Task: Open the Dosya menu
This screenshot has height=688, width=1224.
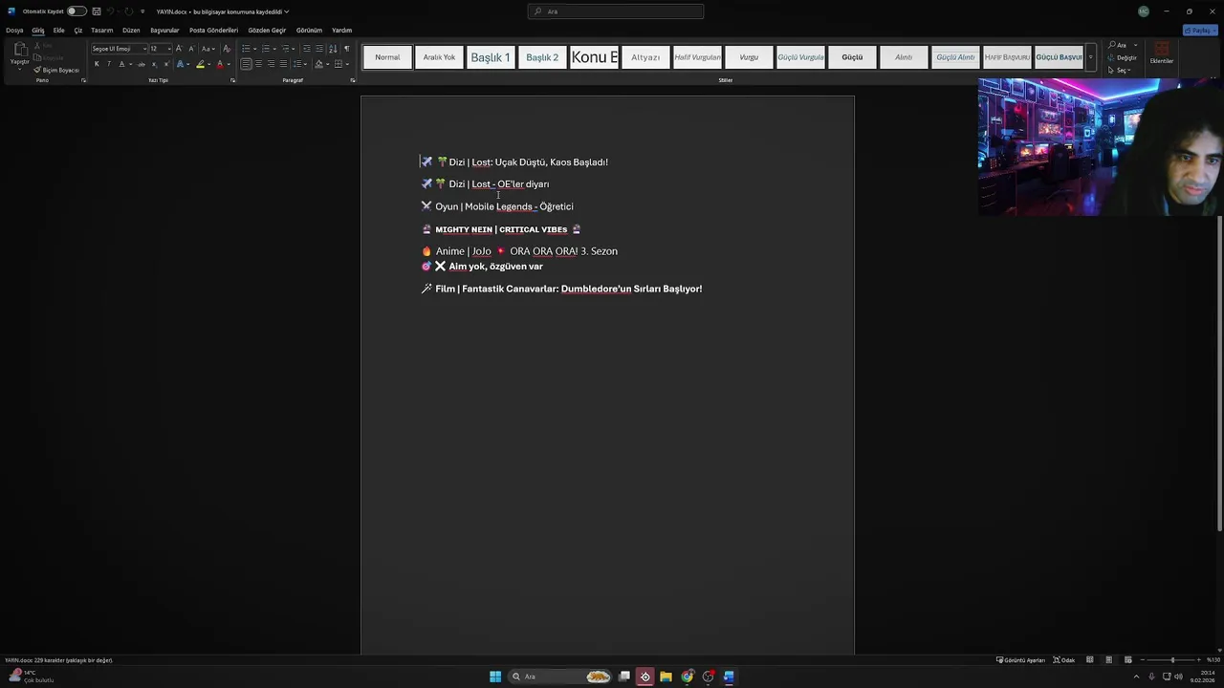Action: click(14, 30)
